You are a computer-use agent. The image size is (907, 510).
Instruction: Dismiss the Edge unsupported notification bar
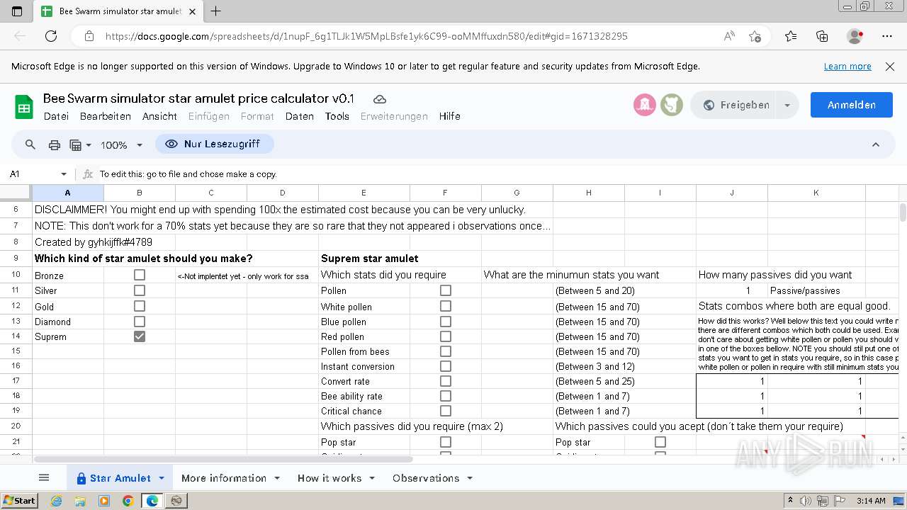click(890, 66)
